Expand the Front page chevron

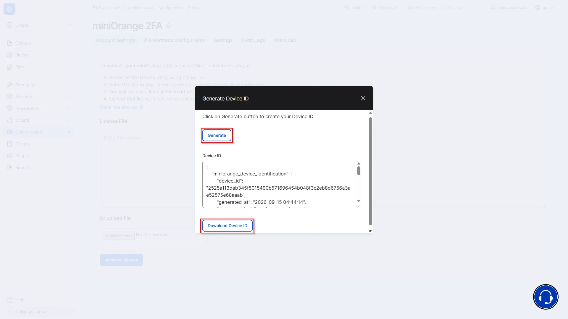coord(69,85)
